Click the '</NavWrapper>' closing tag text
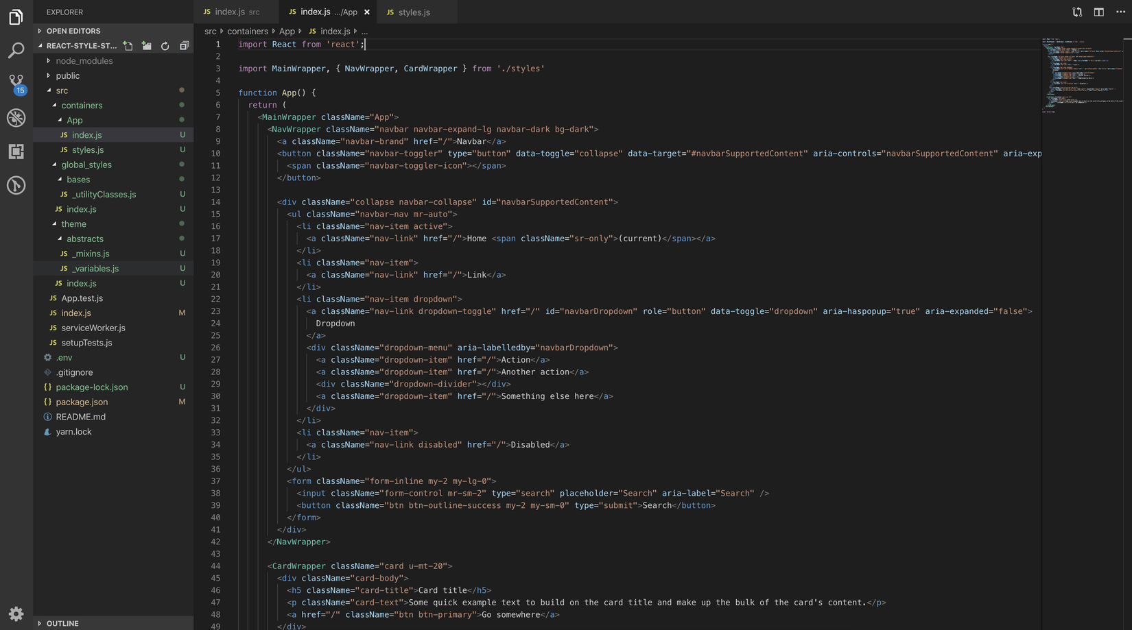 tap(299, 542)
